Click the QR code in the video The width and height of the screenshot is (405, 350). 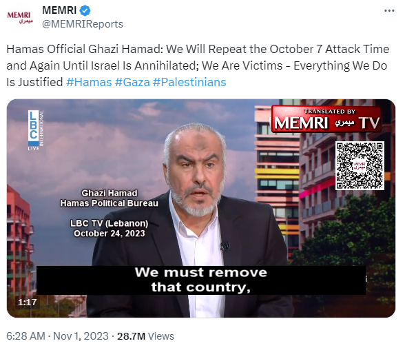[x=360, y=166]
